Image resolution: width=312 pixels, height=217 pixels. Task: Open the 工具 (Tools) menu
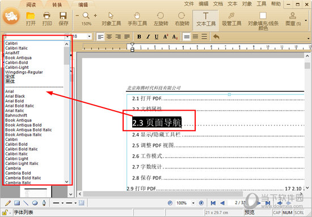(262, 4)
